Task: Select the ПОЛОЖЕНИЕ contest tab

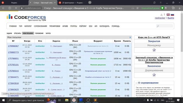Action: click(x=39, y=33)
